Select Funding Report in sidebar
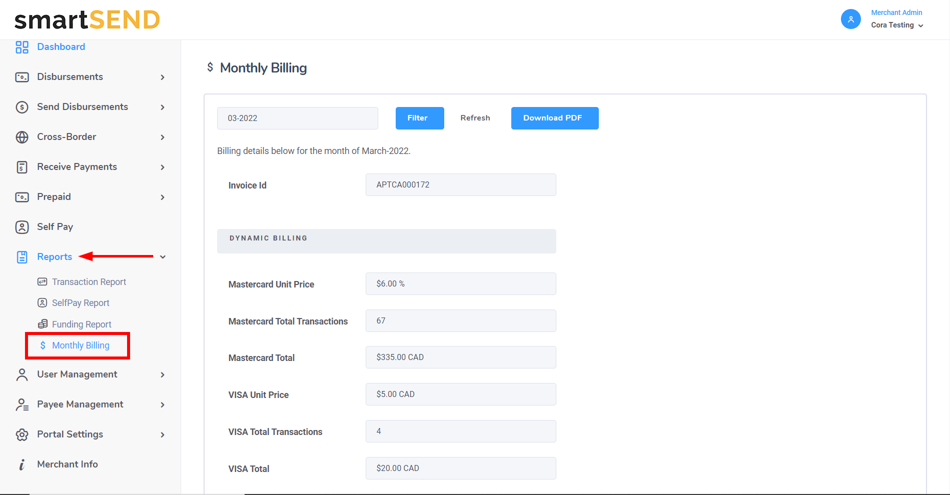This screenshot has height=495, width=950. tap(82, 324)
